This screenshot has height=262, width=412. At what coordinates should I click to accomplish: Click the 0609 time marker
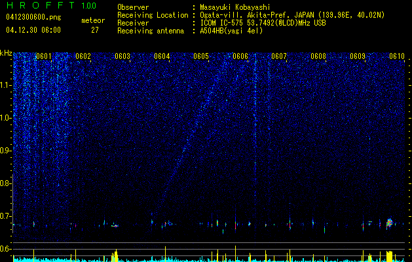pyautogui.click(x=358, y=56)
